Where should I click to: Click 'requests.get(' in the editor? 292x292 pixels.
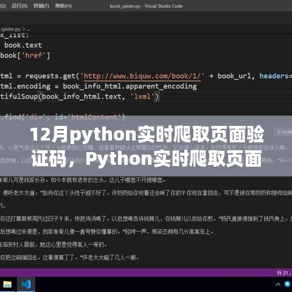(52, 76)
